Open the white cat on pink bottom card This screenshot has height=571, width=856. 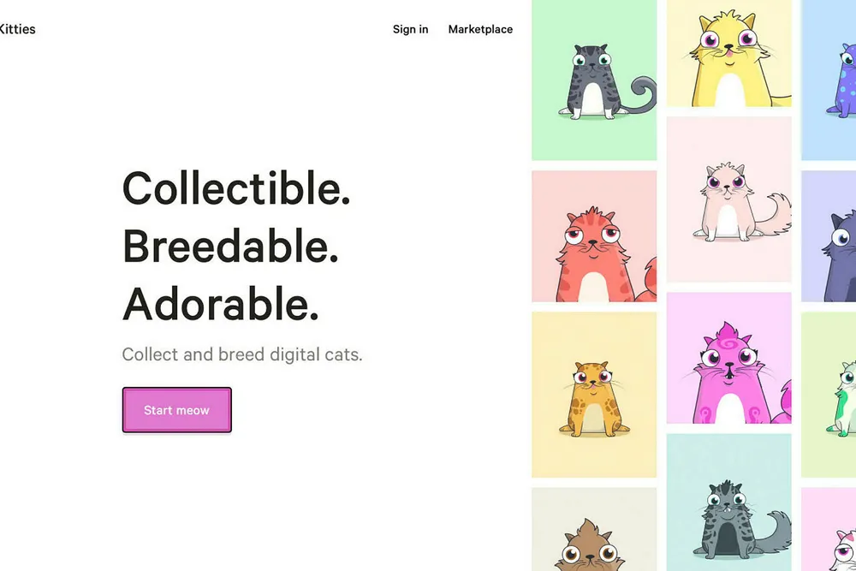coord(829,530)
